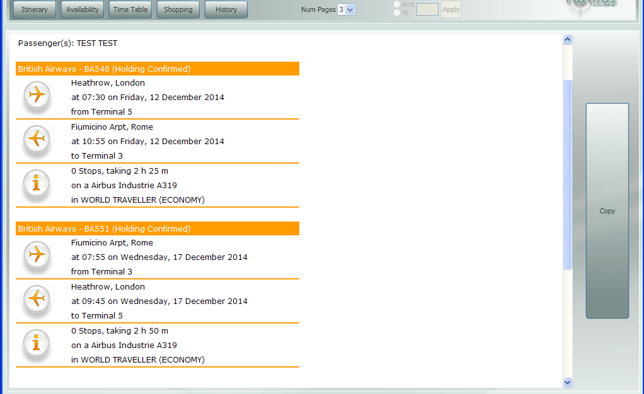Click '0 Stops, taking 2 h 50 m'
Viewport: 644px width, 394px height.
pyautogui.click(x=120, y=331)
